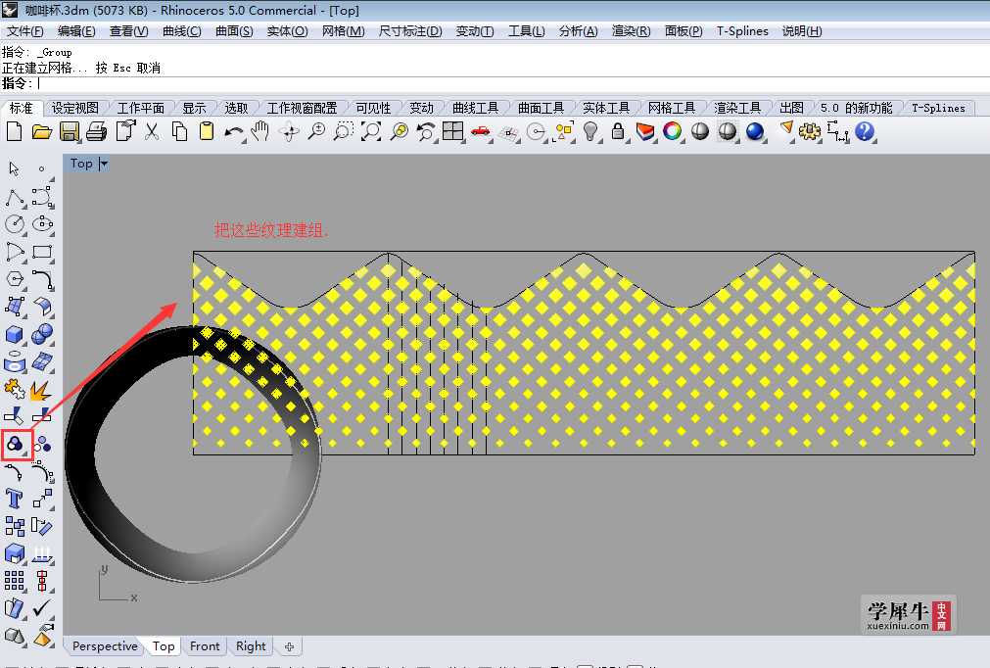Click the Copy to clipboard icon

point(179,132)
